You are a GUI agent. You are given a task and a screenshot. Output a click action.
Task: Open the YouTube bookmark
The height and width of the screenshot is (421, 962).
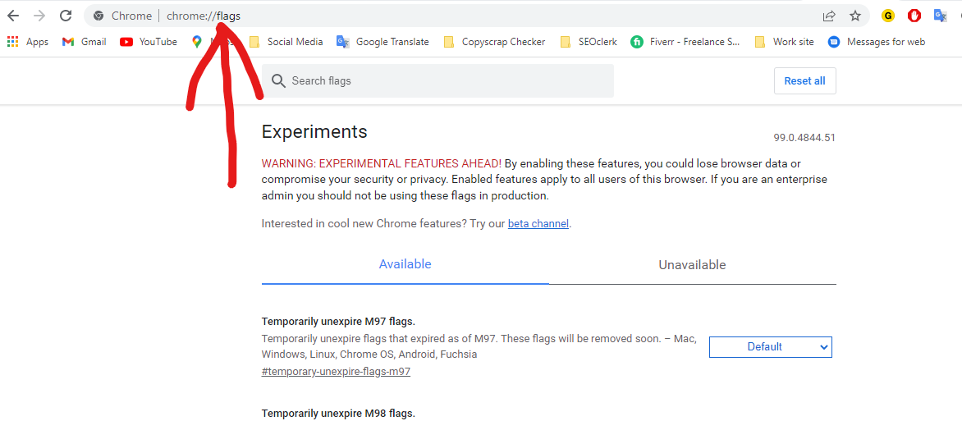[149, 42]
